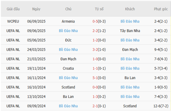Open the Croatia home team entry
The height and width of the screenshot is (112, 171).
point(68,68)
